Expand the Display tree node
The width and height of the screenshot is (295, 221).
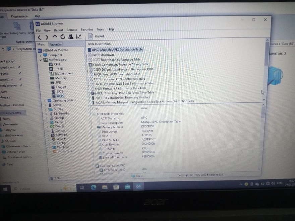tap(46, 109)
